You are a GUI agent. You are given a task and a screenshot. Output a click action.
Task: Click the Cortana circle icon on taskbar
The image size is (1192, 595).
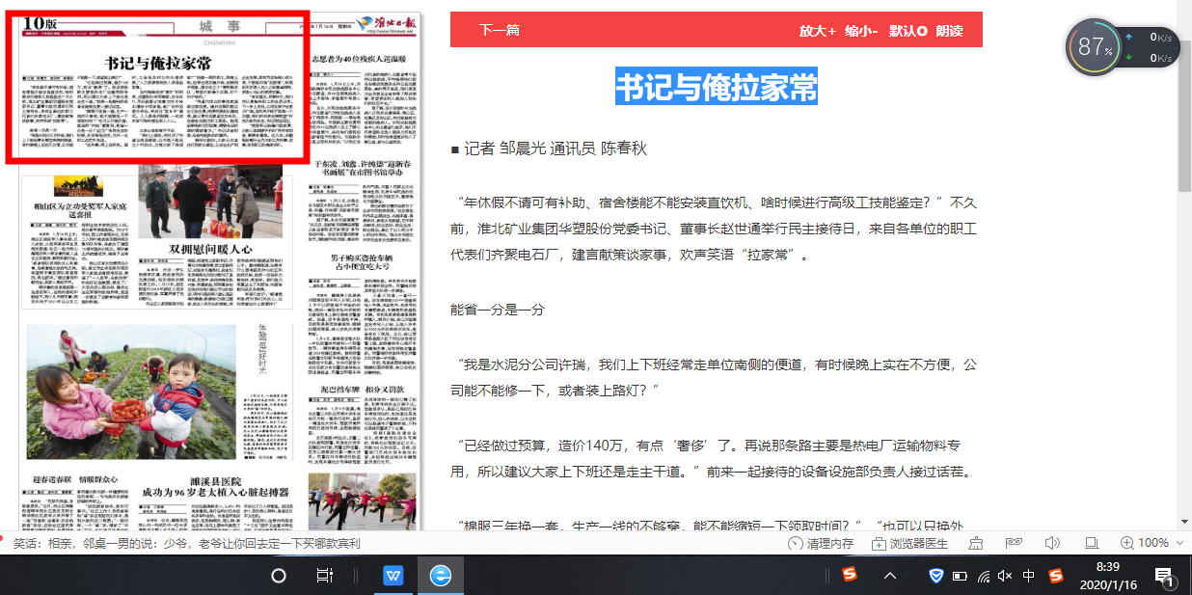[x=279, y=576]
